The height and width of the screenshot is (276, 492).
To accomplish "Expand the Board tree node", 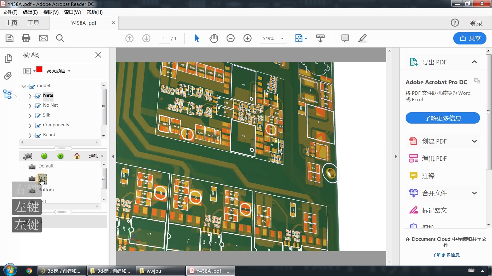I will click(30, 135).
